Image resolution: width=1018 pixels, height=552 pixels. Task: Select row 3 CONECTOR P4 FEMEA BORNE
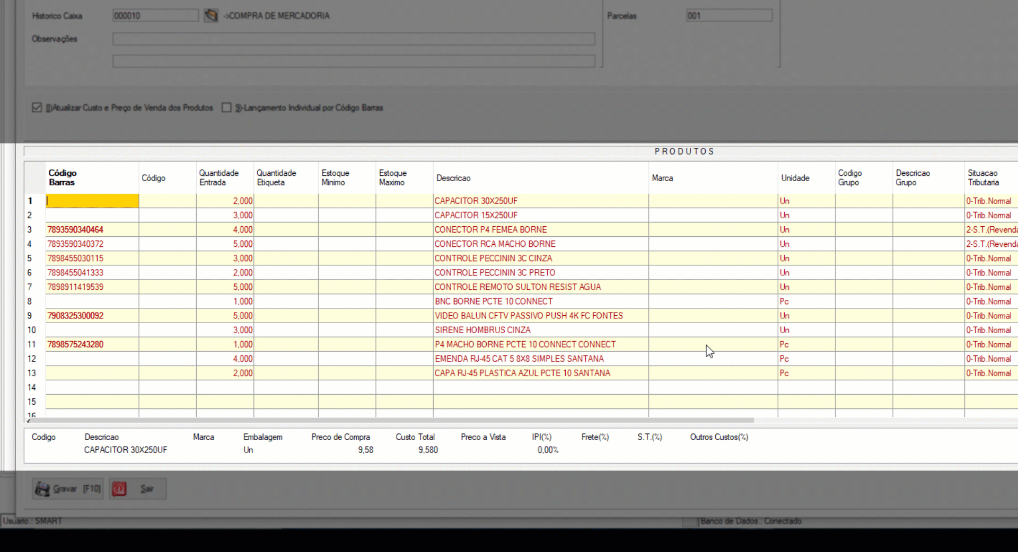[490, 229]
